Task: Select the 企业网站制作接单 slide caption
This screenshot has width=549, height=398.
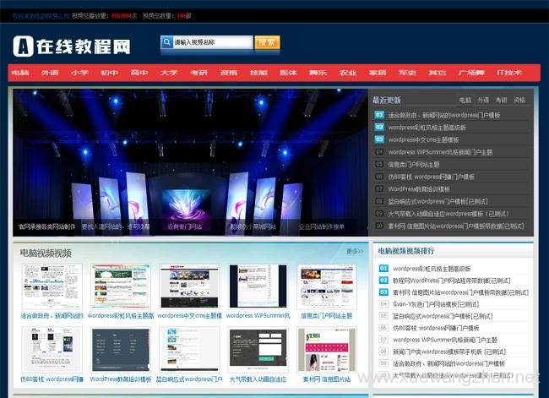Action: pos(322,226)
